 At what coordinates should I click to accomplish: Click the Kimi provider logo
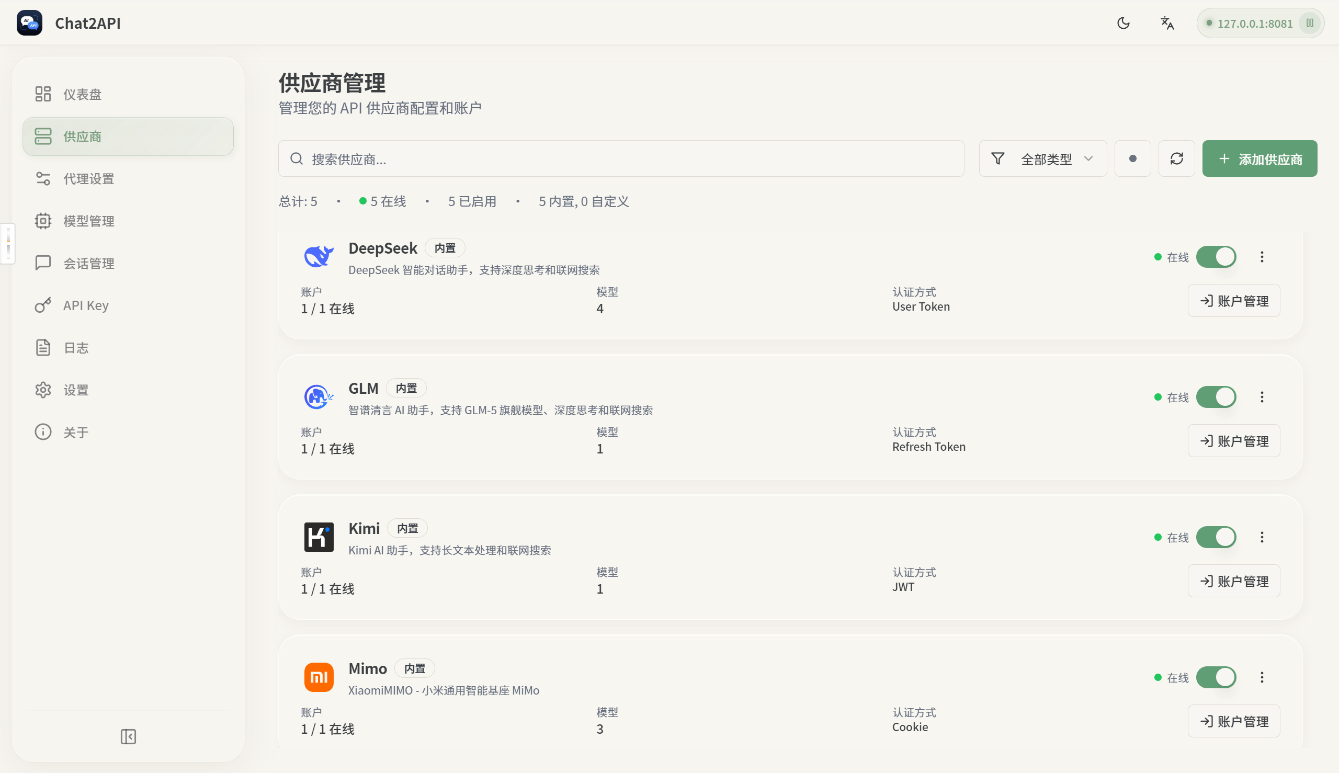(319, 537)
